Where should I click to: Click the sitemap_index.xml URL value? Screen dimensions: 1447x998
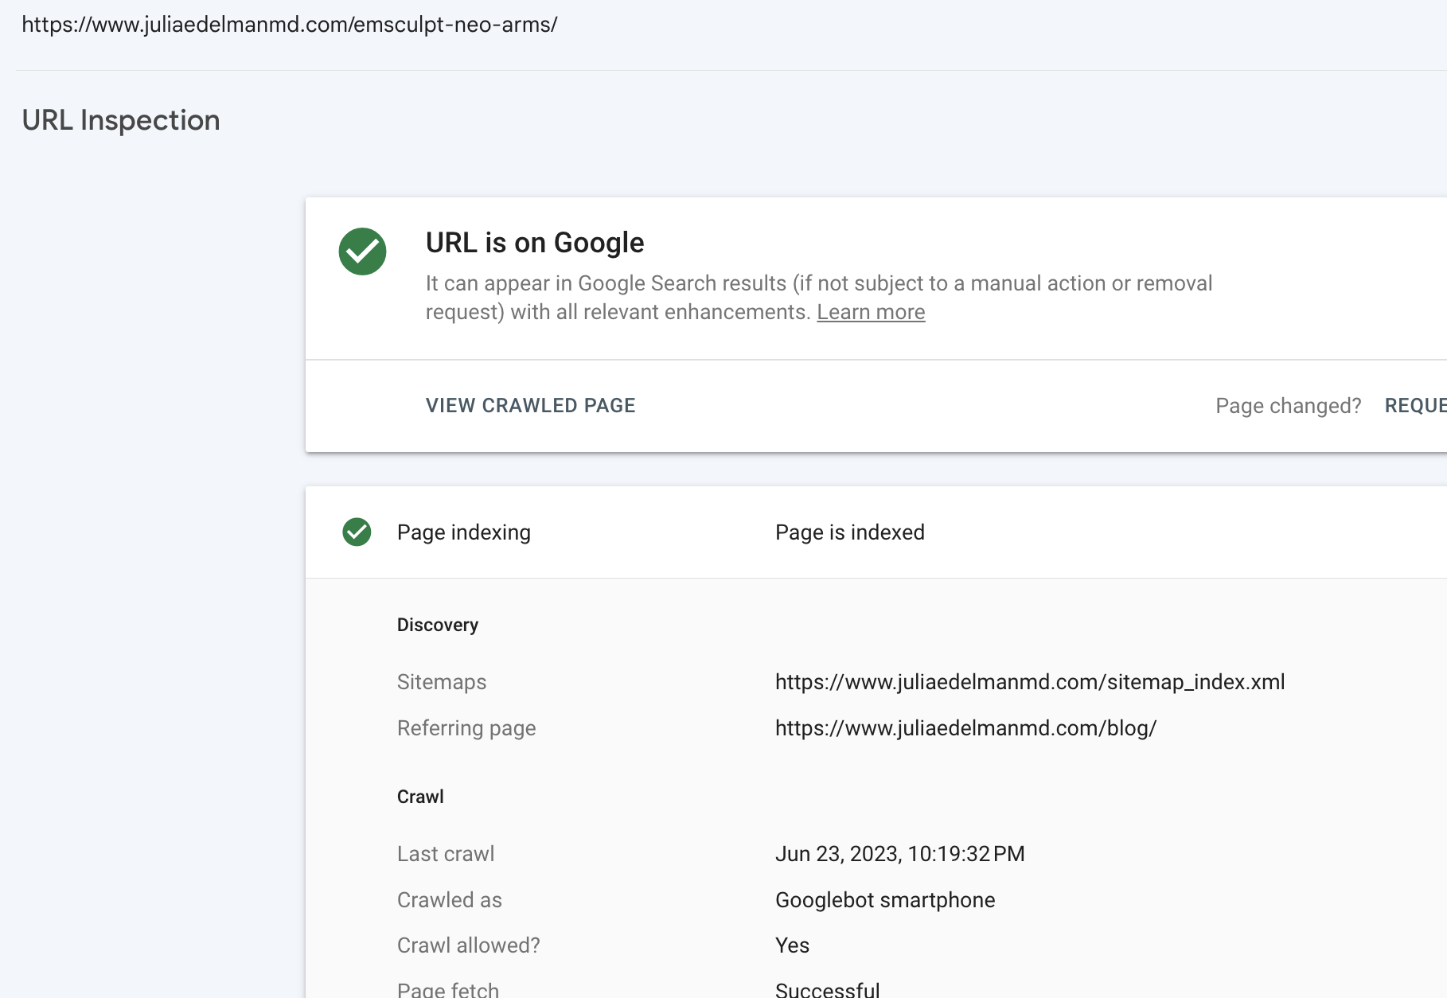[1030, 682]
